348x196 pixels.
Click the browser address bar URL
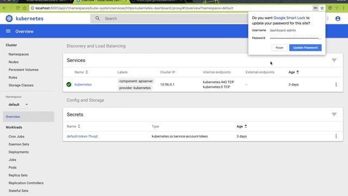134,8
